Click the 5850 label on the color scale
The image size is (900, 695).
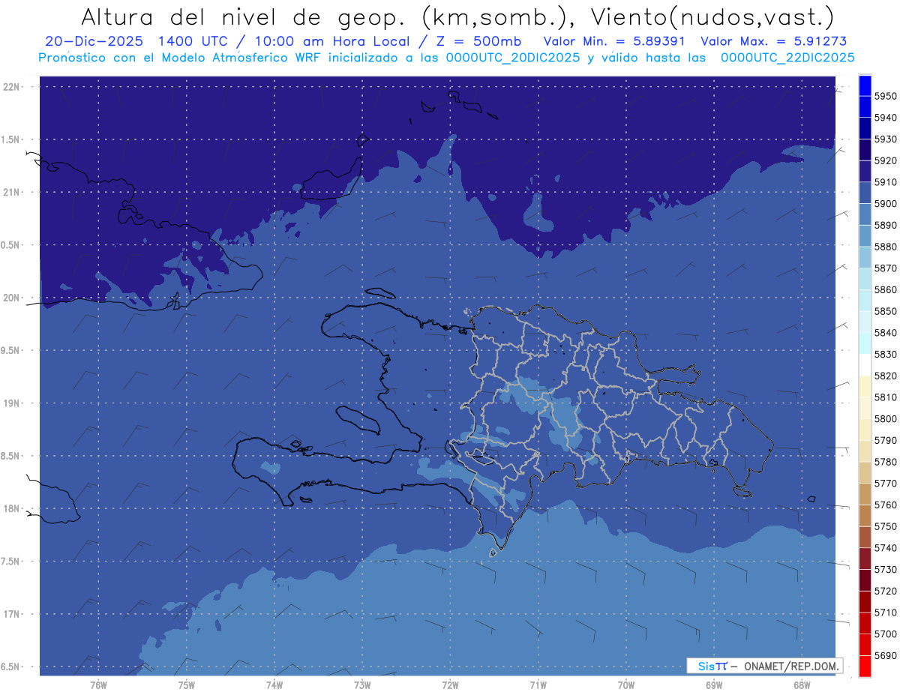click(x=885, y=311)
